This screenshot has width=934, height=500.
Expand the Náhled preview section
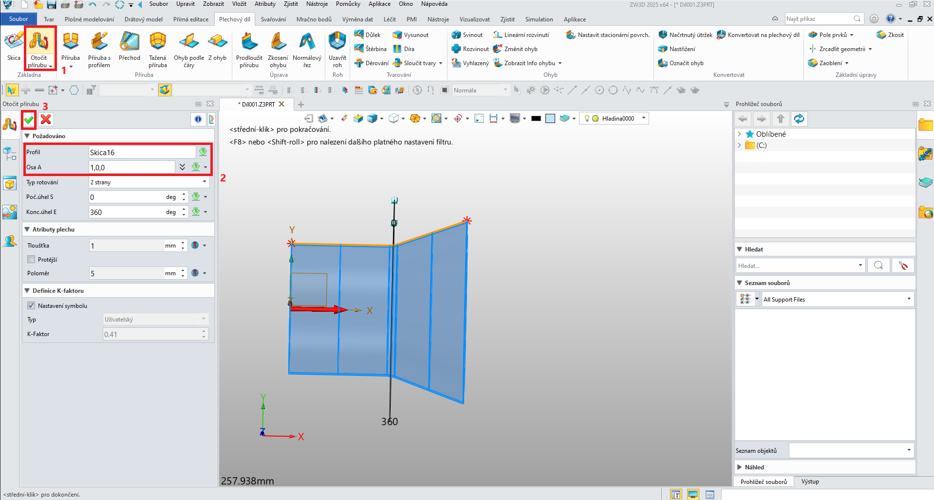point(740,467)
